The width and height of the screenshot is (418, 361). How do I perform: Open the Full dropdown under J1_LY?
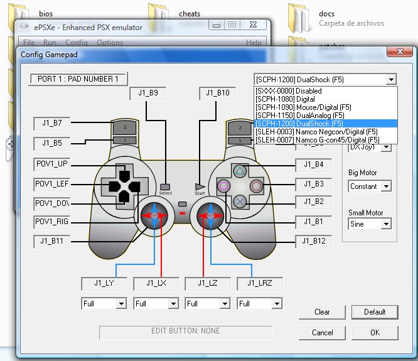coord(121,303)
